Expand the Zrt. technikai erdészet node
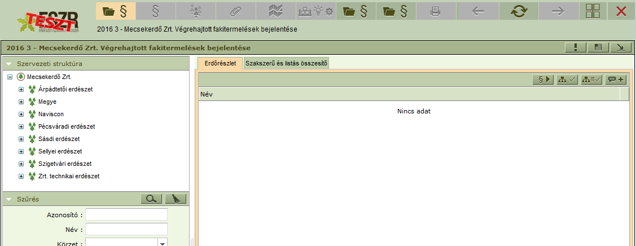 click(x=21, y=176)
